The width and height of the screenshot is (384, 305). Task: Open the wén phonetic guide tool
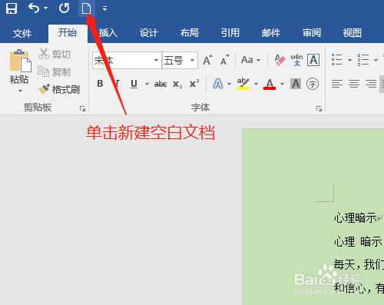tap(296, 60)
